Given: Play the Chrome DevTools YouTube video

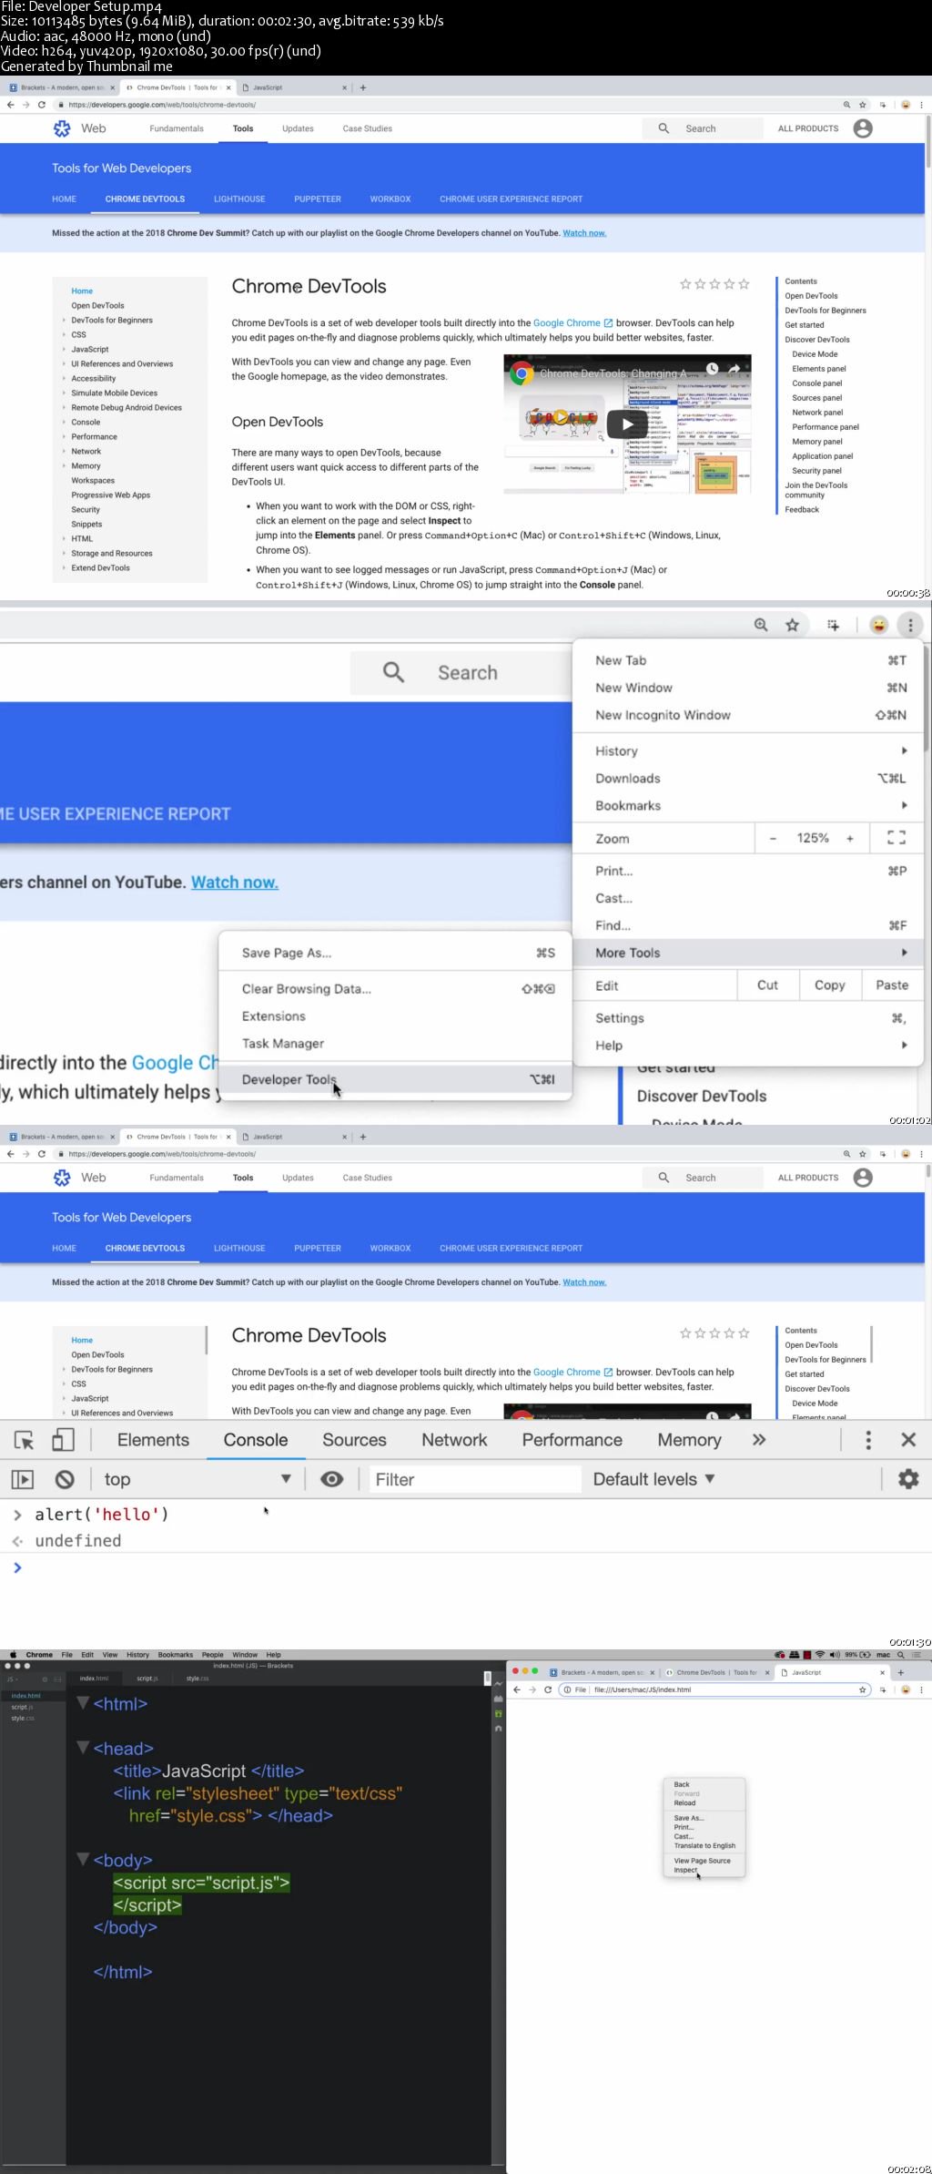Looking at the screenshot, I should point(627,424).
